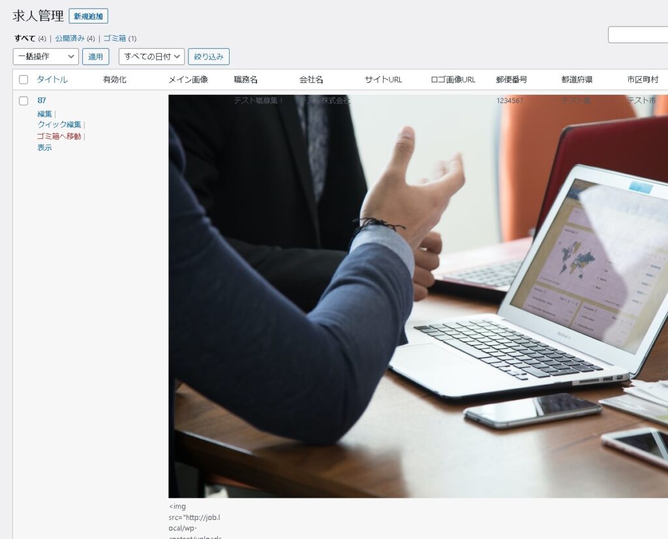Show all posts via すべて filter
Screen dimensions: 668x539
click(25, 38)
